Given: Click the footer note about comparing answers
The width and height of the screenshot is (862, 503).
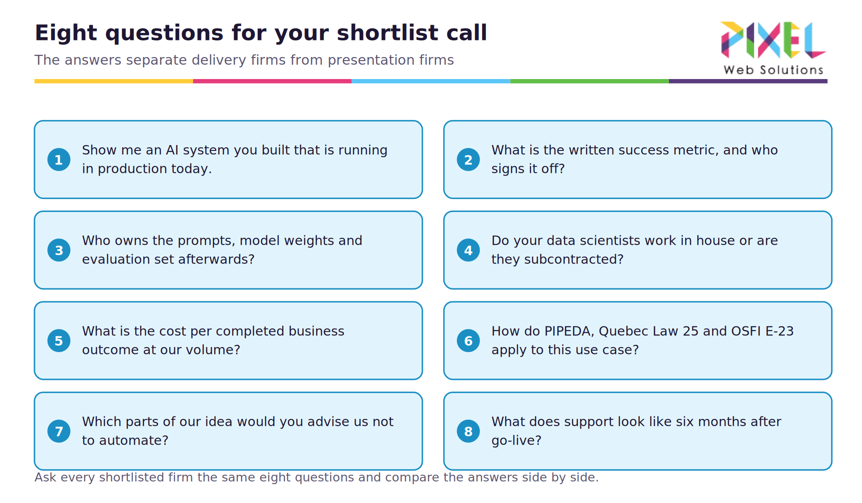Looking at the screenshot, I should [x=317, y=477].
